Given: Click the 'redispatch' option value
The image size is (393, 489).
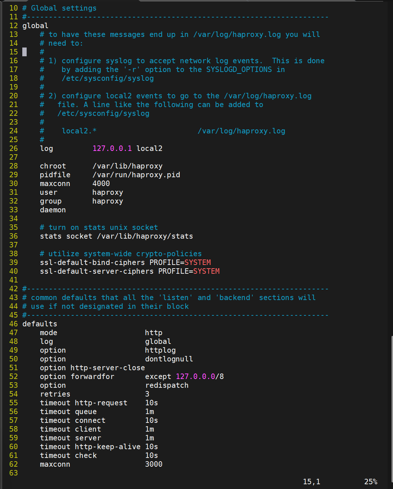Looking at the screenshot, I should (x=167, y=385).
